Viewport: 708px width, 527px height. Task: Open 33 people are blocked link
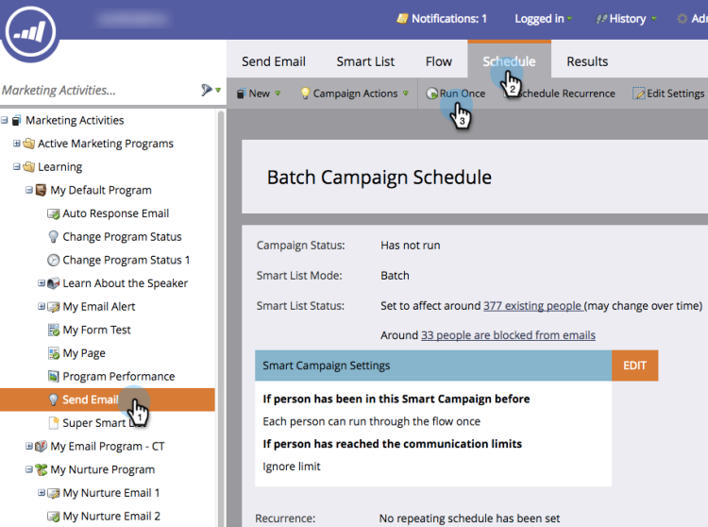tap(508, 335)
